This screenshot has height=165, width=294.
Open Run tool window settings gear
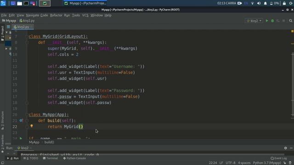click(285, 148)
